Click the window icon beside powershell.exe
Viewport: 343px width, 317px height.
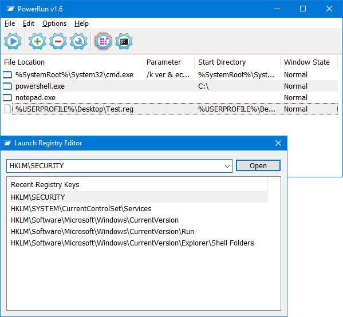(x=7, y=86)
